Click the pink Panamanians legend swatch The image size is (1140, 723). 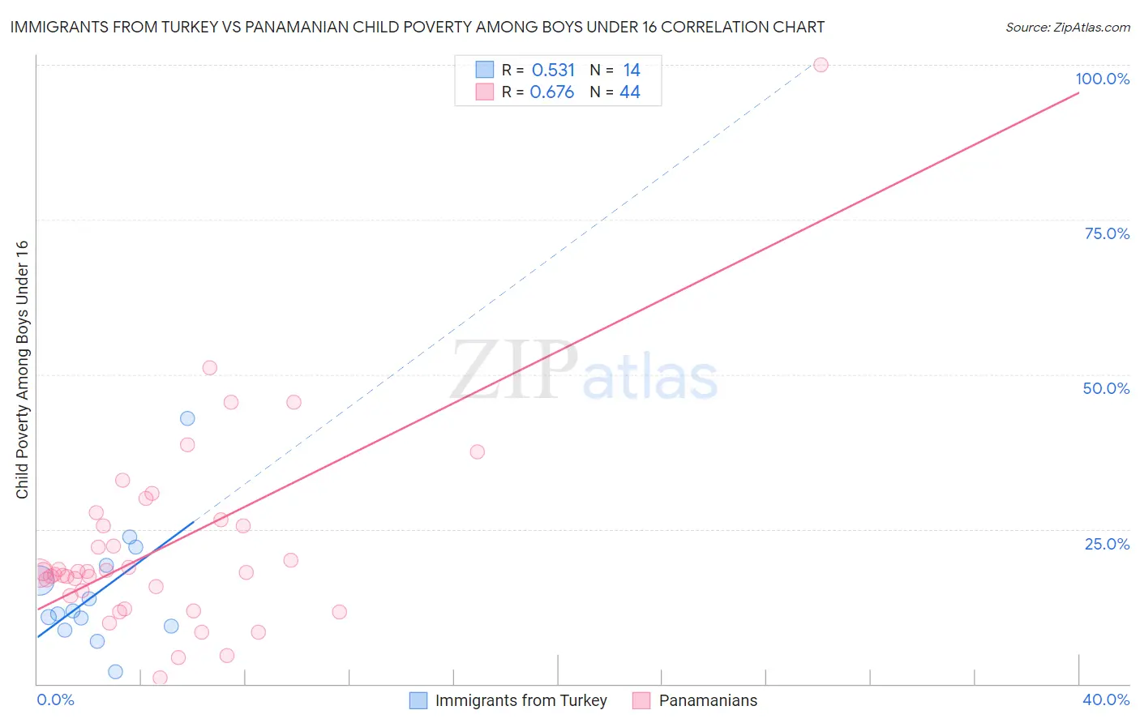(641, 700)
